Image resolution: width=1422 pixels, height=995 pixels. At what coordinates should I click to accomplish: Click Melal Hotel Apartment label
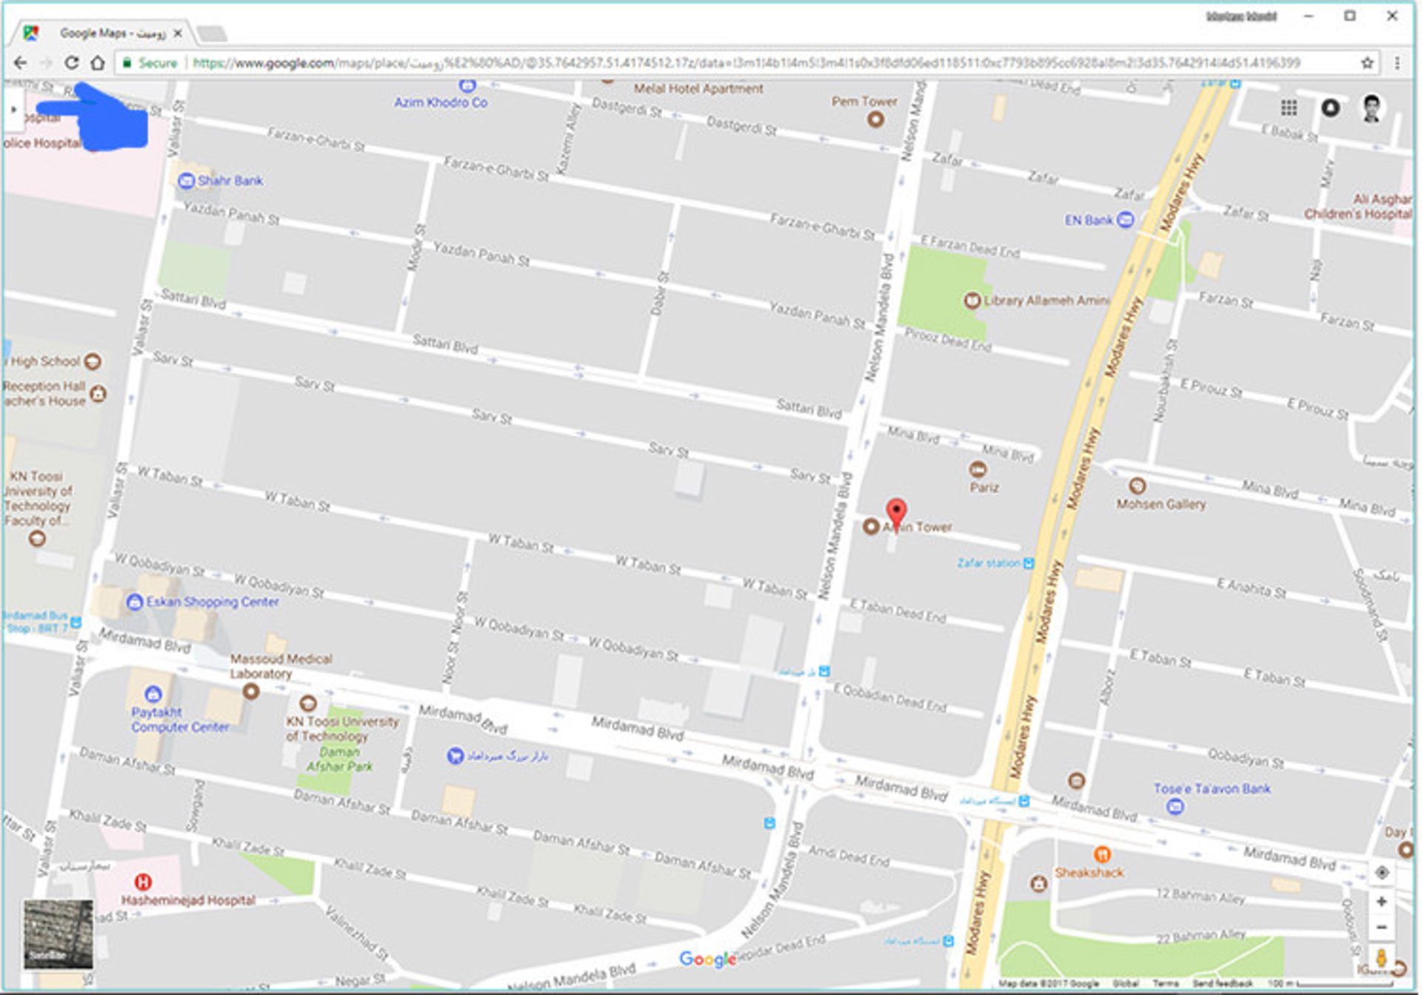click(698, 89)
